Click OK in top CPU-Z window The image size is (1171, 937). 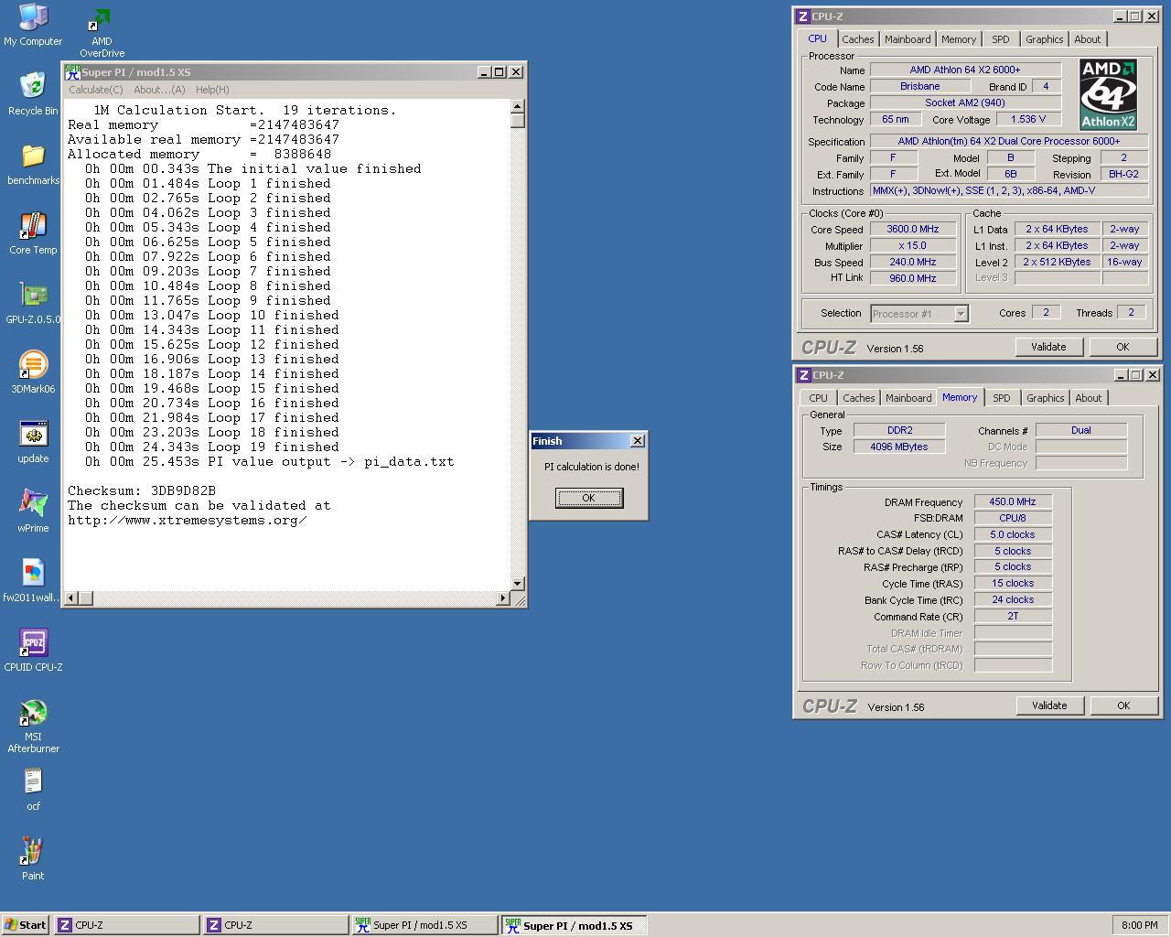tap(1123, 347)
